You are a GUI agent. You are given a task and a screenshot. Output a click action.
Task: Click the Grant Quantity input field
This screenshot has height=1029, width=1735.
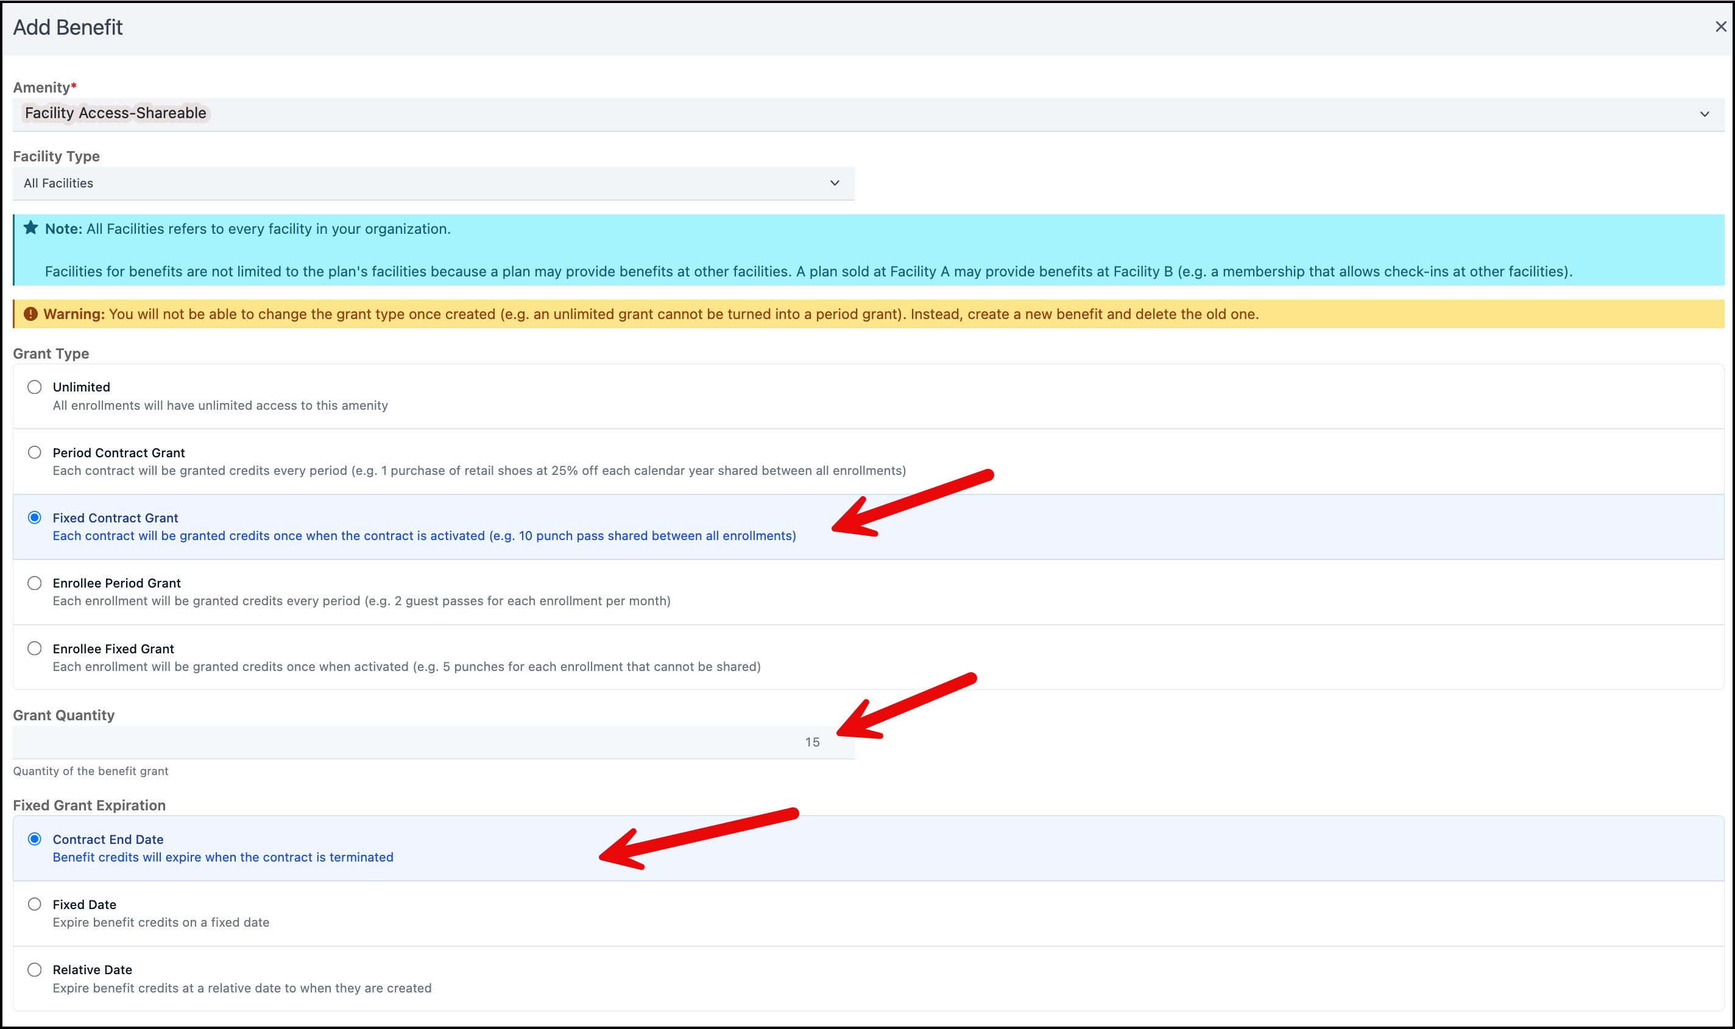pyautogui.click(x=434, y=742)
